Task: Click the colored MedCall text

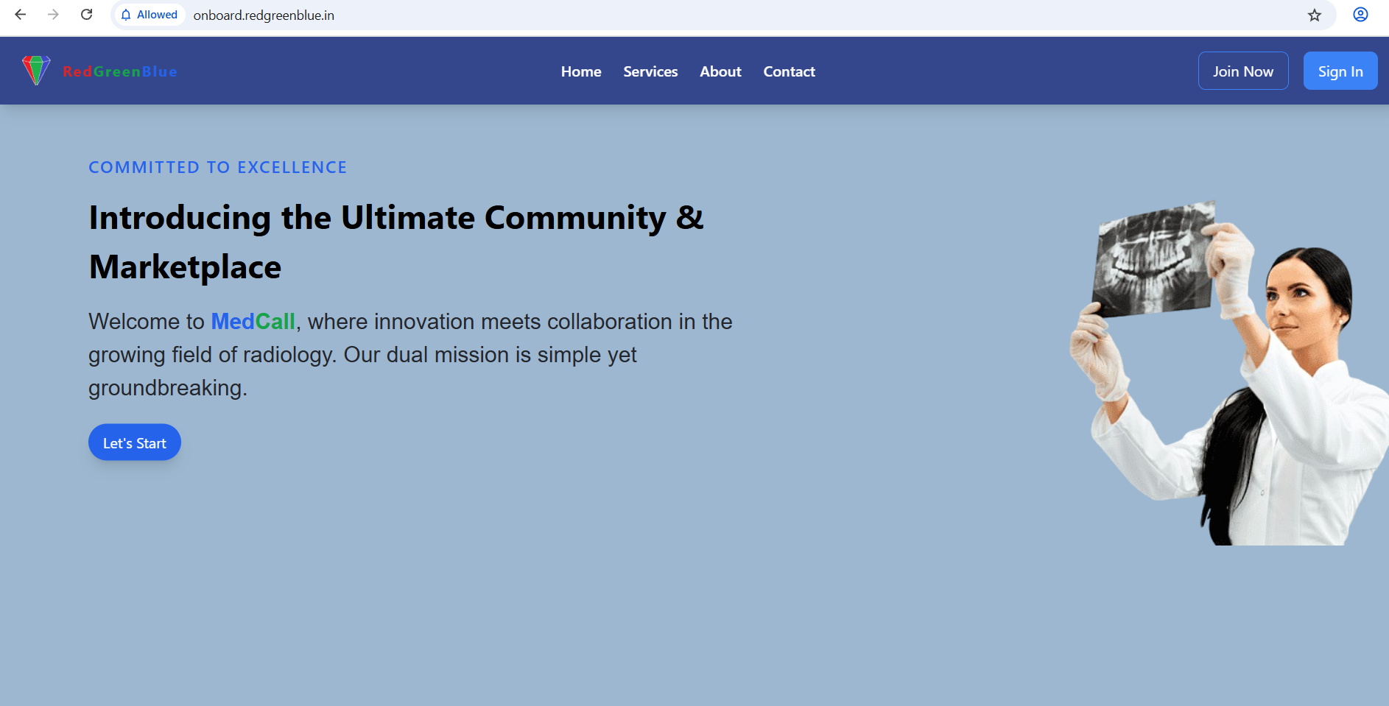Action: (253, 322)
